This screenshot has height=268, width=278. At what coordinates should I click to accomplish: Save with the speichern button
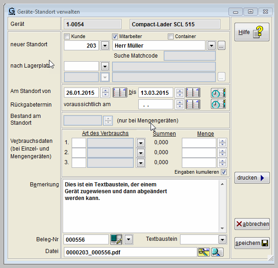click(x=252, y=243)
